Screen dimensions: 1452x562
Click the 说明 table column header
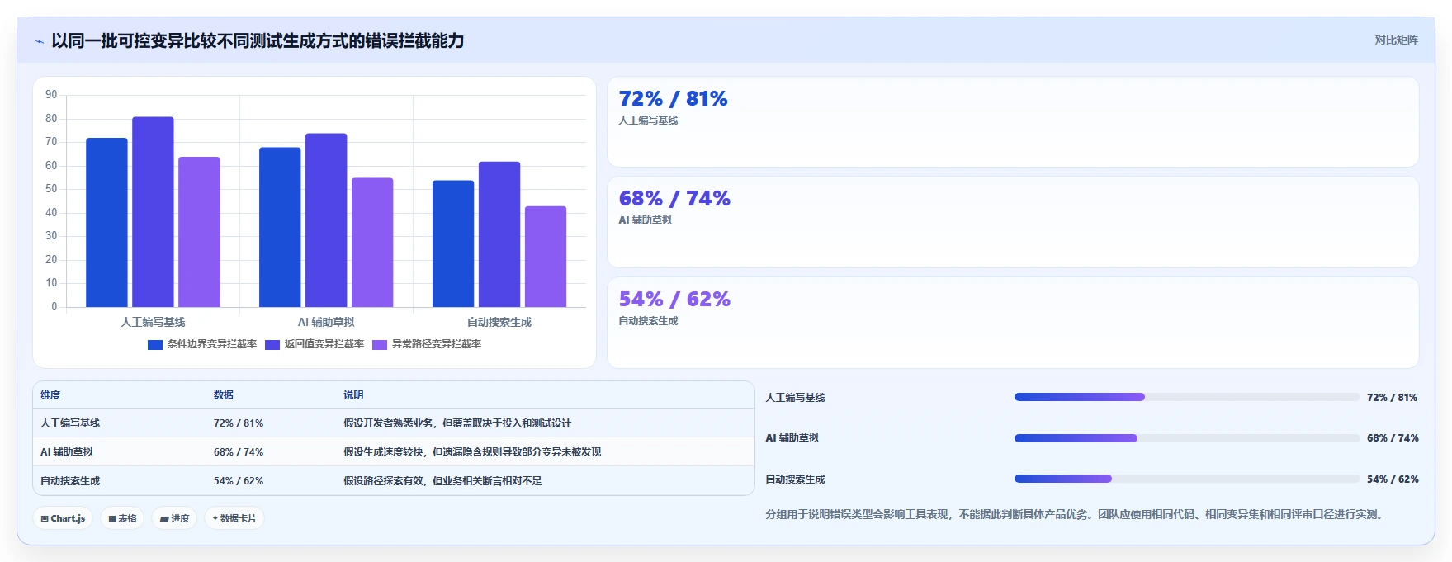(x=353, y=395)
